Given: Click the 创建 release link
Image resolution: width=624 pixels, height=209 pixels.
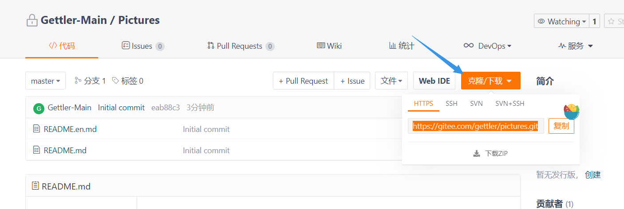Looking at the screenshot, I should pyautogui.click(x=592, y=174).
